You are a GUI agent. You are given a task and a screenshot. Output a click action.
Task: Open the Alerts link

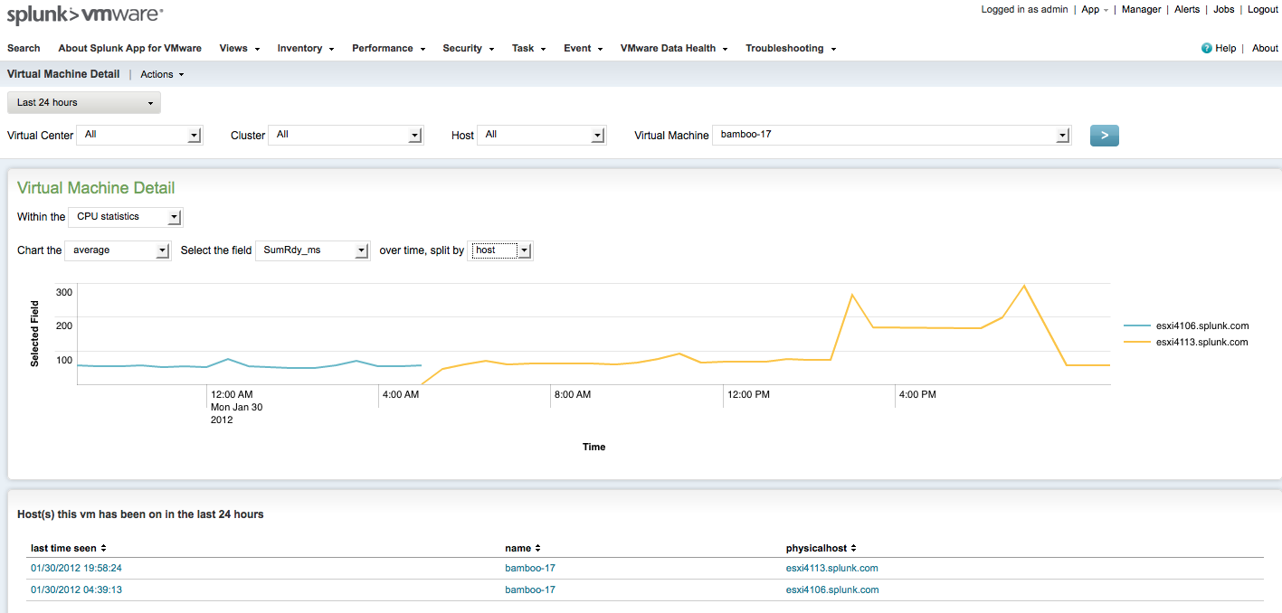[x=1187, y=9]
